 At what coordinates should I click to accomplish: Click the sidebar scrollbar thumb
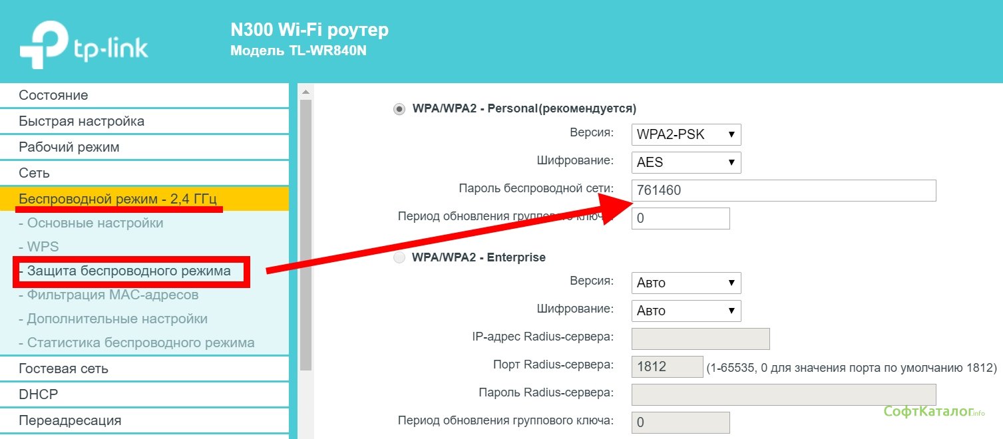click(x=305, y=235)
